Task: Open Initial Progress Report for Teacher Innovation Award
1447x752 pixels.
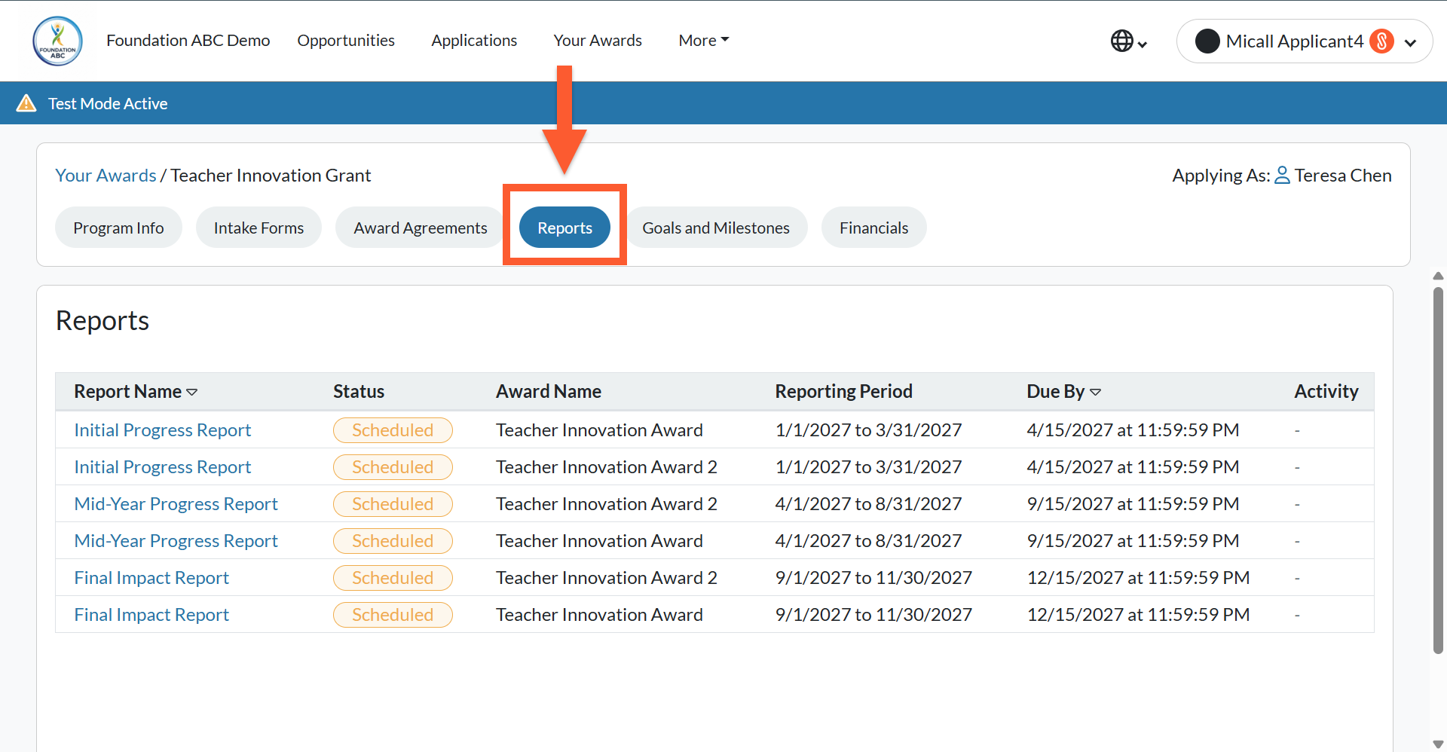Action: point(162,430)
